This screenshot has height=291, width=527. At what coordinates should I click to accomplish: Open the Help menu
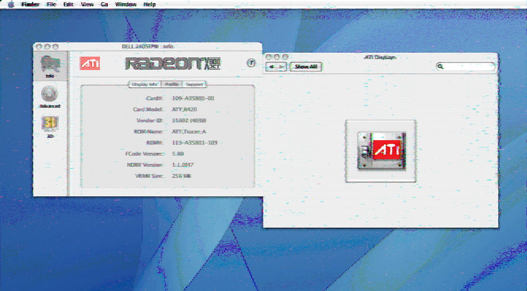tap(149, 4)
